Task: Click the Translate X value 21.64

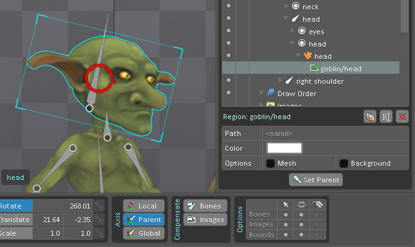Action: pos(48,220)
